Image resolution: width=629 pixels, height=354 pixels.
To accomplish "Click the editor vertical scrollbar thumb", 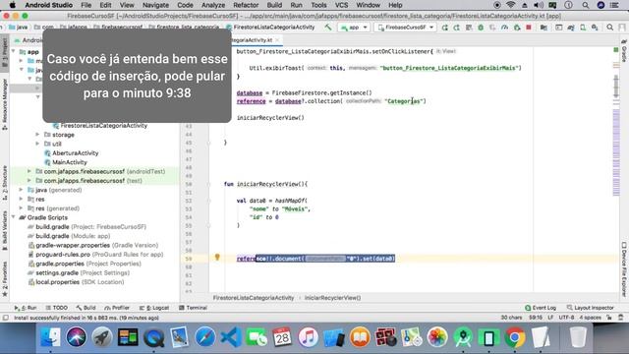I will (616, 87).
